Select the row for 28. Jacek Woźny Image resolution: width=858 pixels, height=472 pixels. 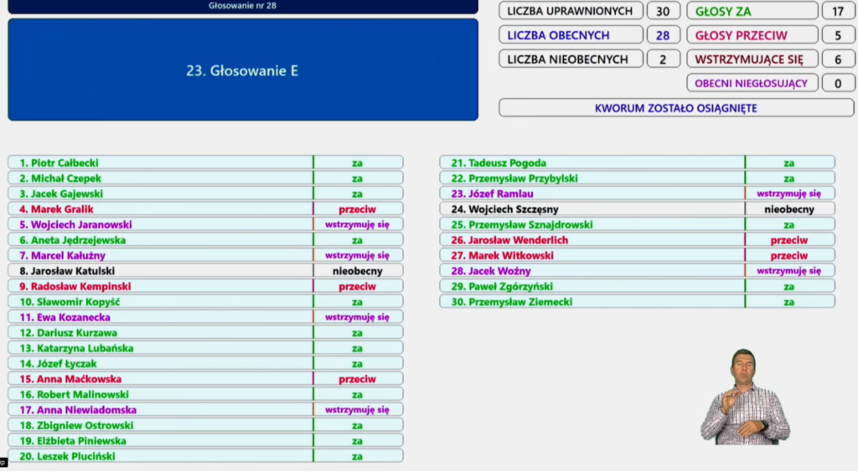point(637,271)
